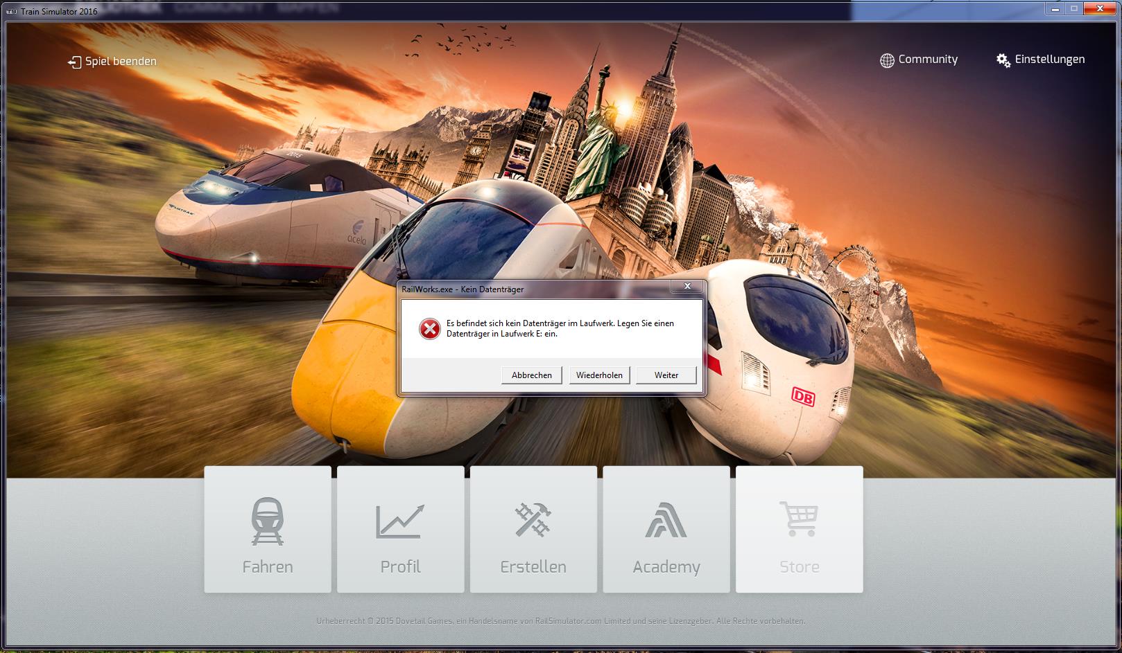This screenshot has width=1122, height=653.
Task: Click the Fahren label
Action: pos(268,566)
